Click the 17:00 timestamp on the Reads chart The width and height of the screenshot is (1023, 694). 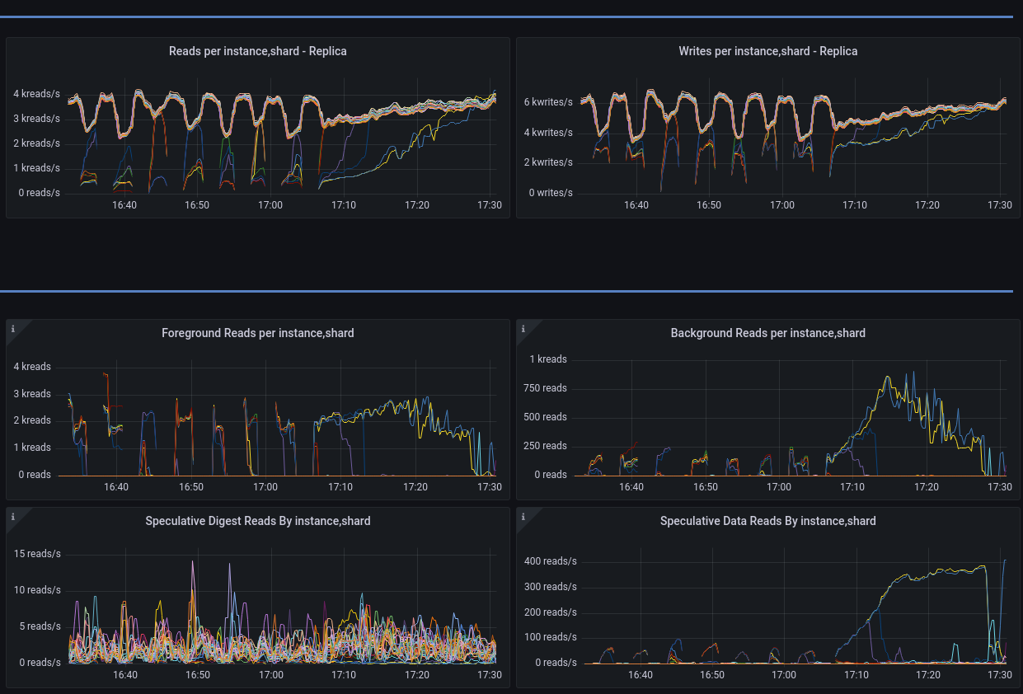click(x=270, y=205)
